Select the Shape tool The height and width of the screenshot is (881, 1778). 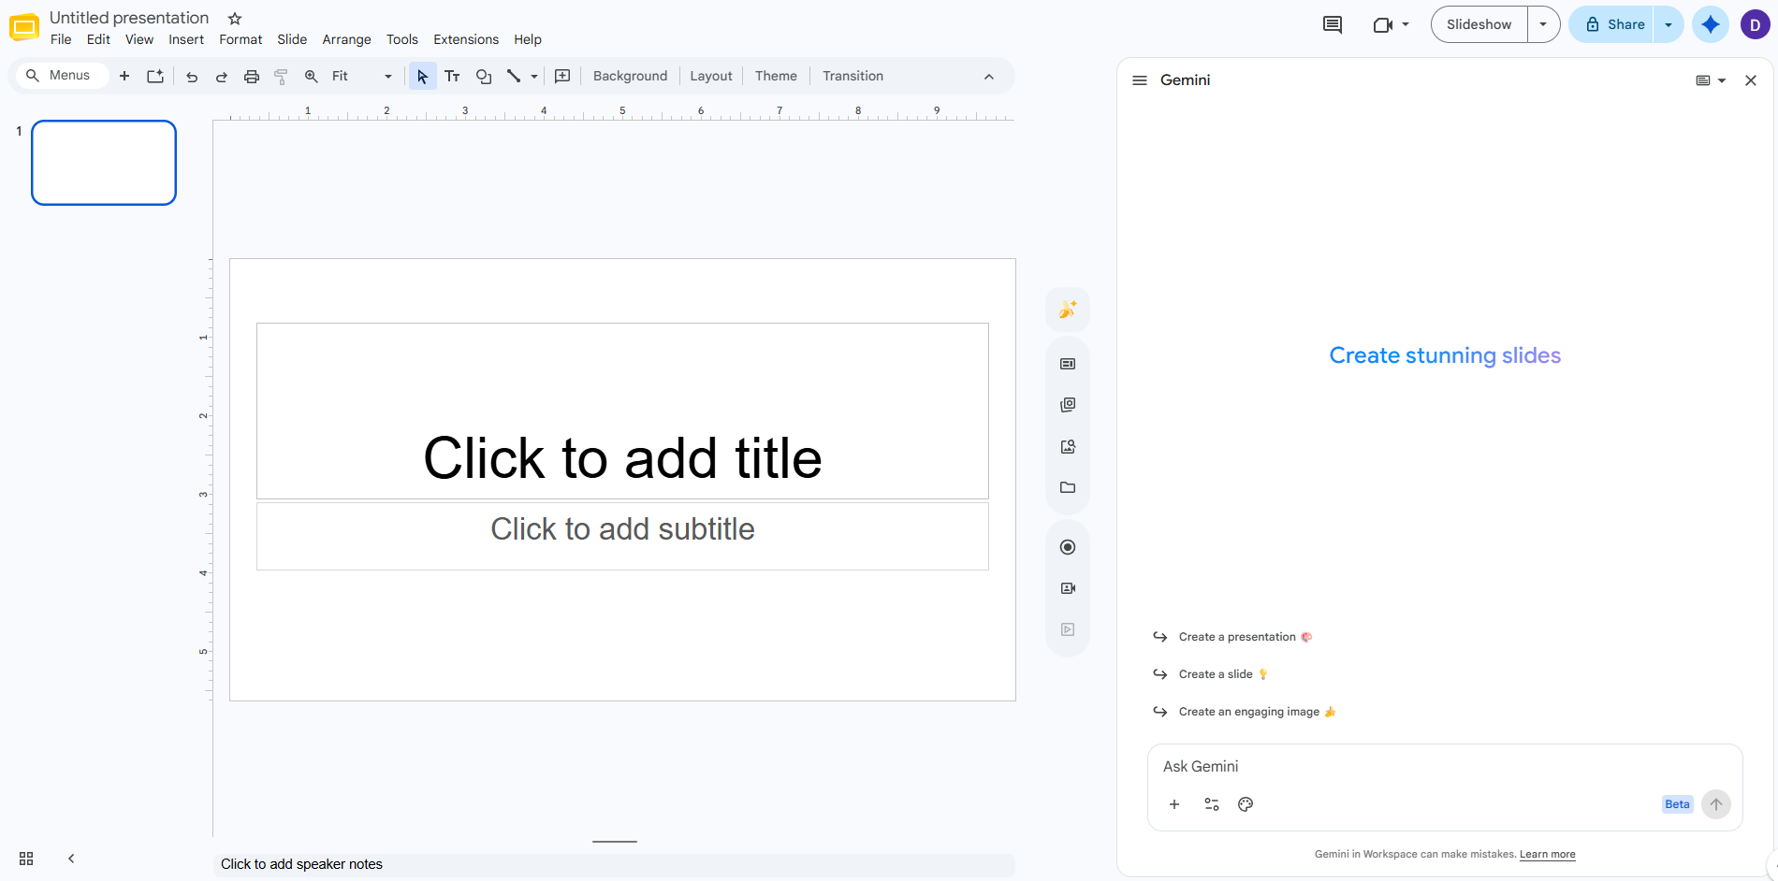(484, 77)
